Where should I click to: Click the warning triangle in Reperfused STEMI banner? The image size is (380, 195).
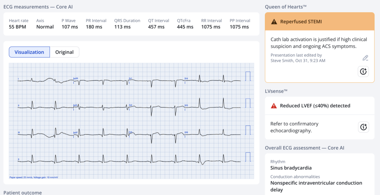(274, 22)
